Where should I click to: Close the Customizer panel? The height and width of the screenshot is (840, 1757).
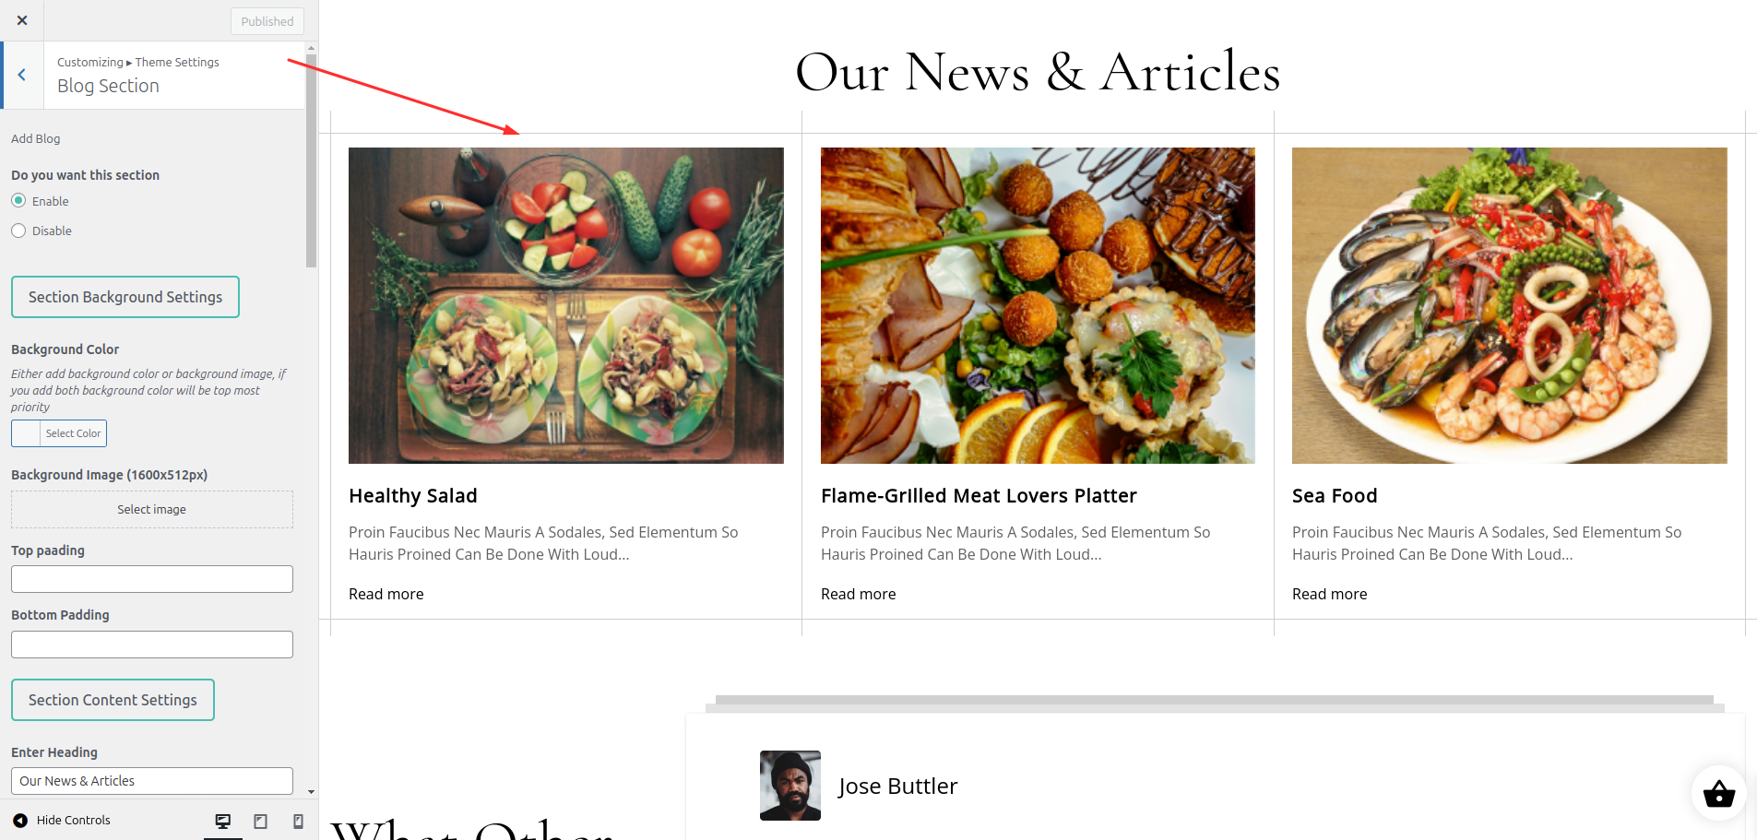point(22,20)
